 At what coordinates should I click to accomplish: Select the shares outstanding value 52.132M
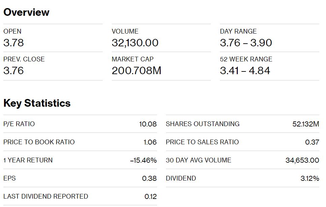(x=306, y=124)
